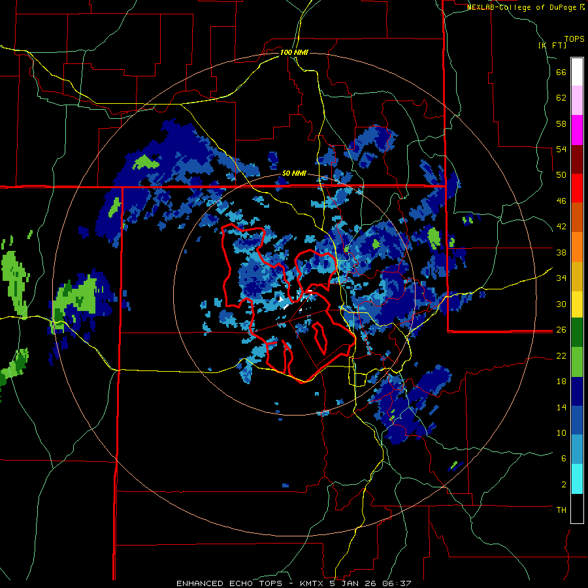The image size is (588, 588).
Task: Click the light pink legend swatch
Action: click(x=577, y=100)
